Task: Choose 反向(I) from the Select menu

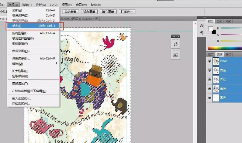Action: point(33,26)
